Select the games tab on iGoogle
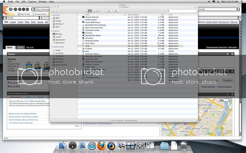The width and height of the screenshot is (246, 153). [x=20, y=47]
